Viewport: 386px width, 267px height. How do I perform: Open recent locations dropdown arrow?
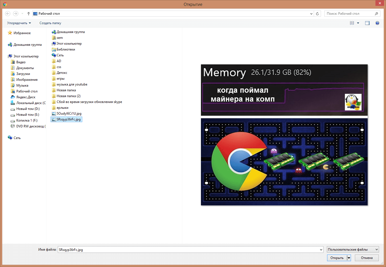click(23, 13)
